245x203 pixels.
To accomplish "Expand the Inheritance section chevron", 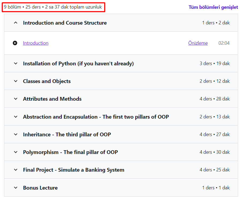I will [x=16, y=134].
